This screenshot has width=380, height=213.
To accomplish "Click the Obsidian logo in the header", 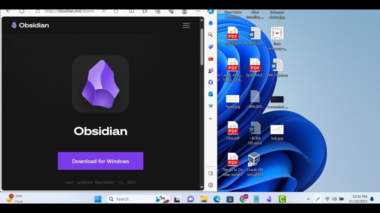I will pyautogui.click(x=30, y=25).
